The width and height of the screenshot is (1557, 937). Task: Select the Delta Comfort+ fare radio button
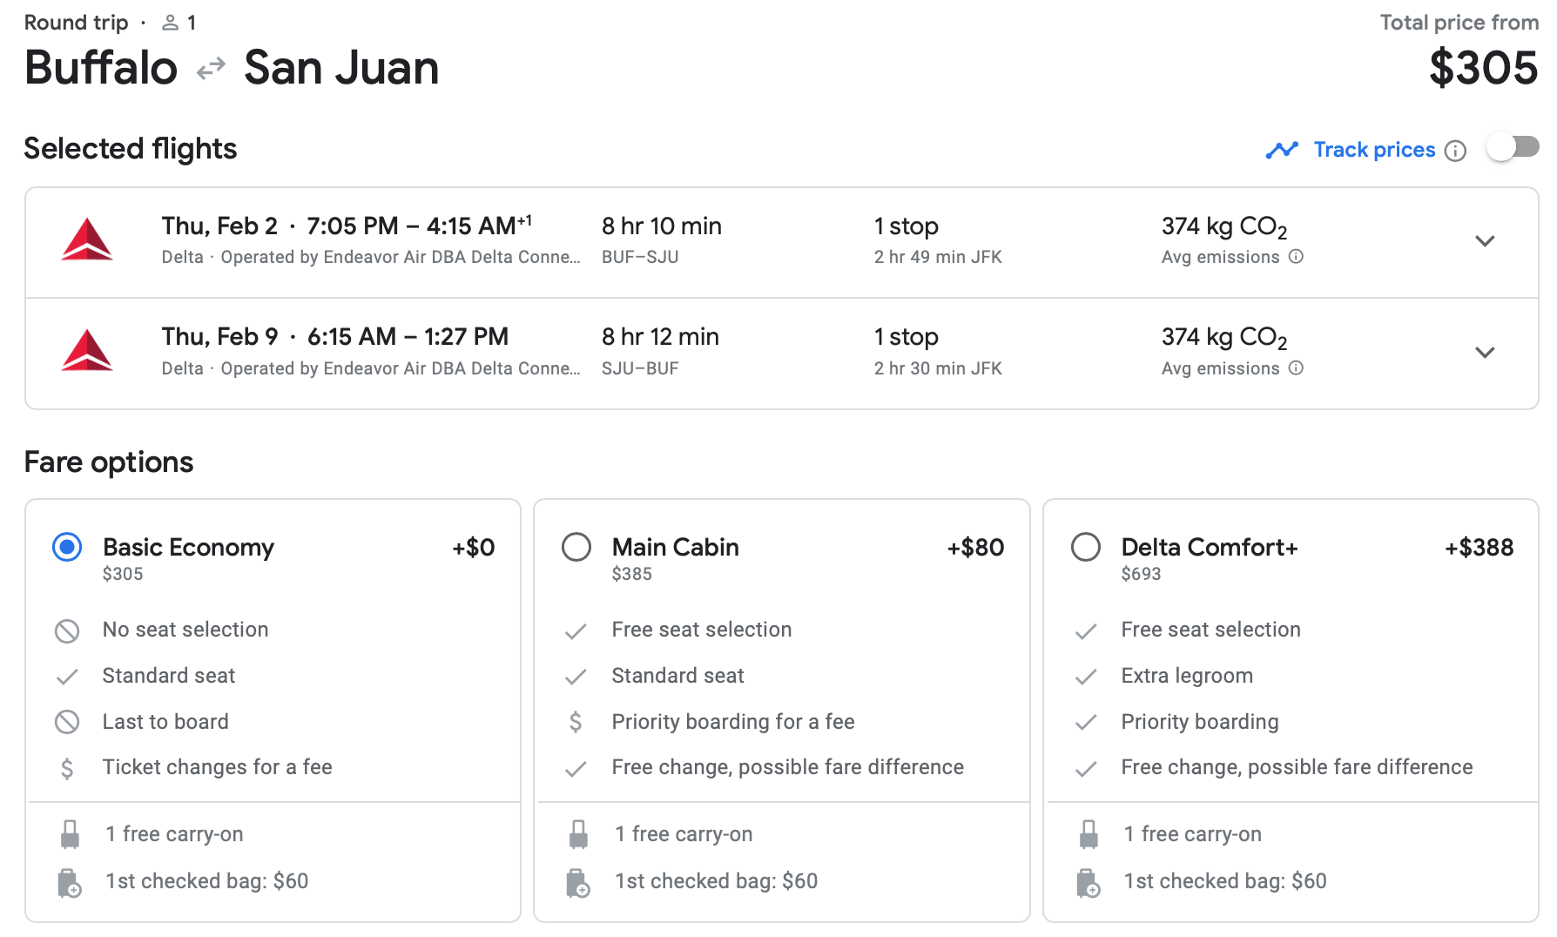click(1086, 547)
